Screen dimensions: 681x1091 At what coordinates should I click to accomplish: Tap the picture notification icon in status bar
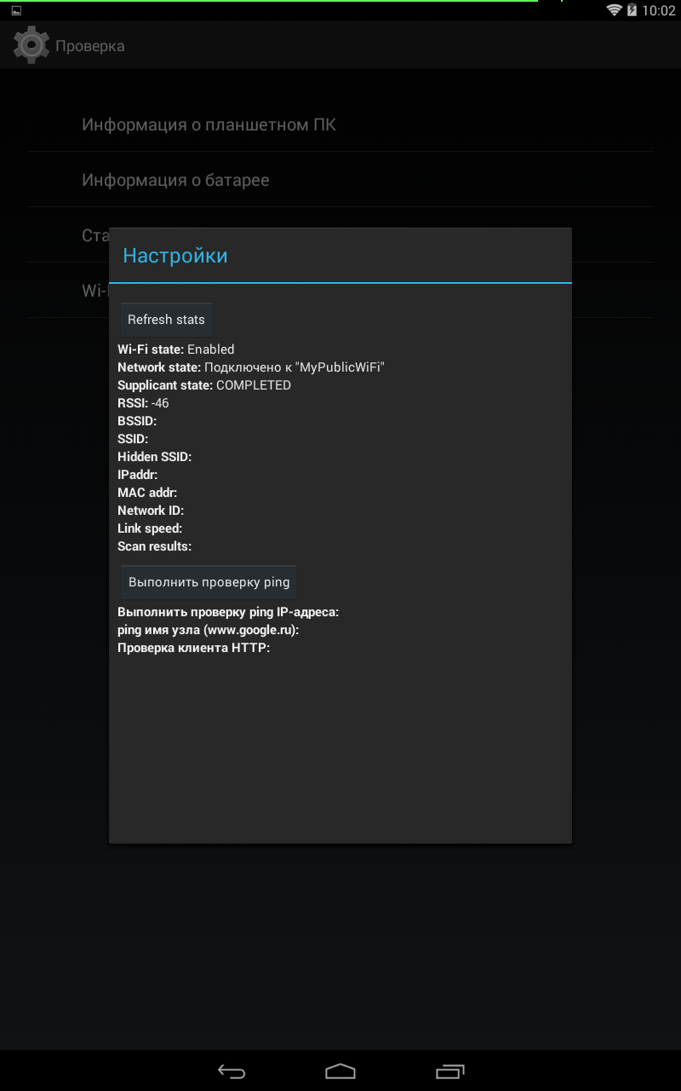[16, 10]
